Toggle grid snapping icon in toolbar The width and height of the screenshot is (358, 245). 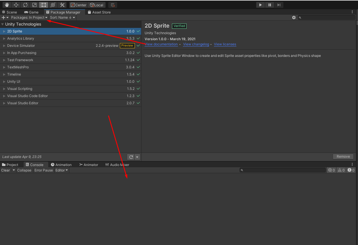pos(113,5)
